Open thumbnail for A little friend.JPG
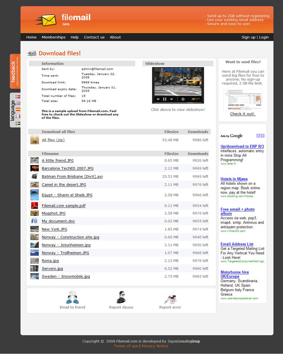This screenshot has width=283, height=354. pos(35,160)
